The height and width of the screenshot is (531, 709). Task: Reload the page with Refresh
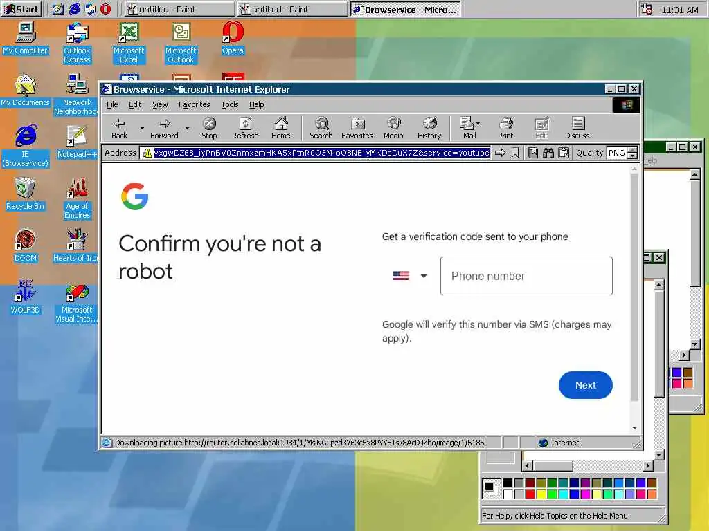tap(245, 128)
